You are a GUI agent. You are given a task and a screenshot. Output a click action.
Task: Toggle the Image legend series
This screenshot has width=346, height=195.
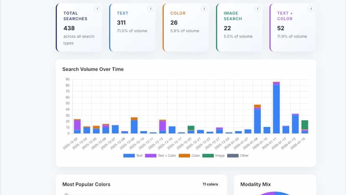[214, 156]
